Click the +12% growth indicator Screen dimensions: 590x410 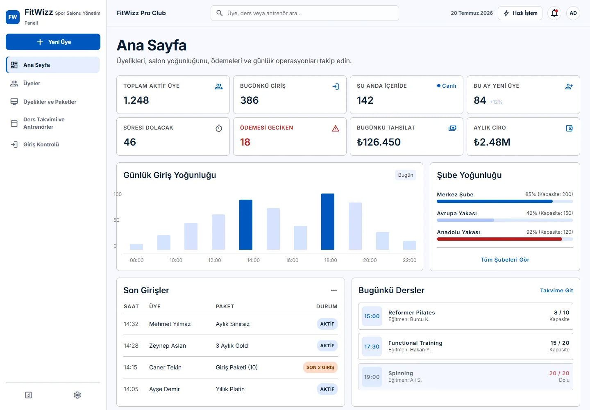[496, 102]
